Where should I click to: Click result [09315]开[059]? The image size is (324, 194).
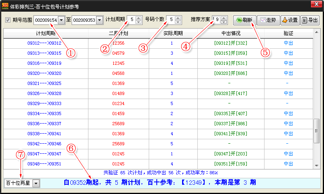[231, 54]
